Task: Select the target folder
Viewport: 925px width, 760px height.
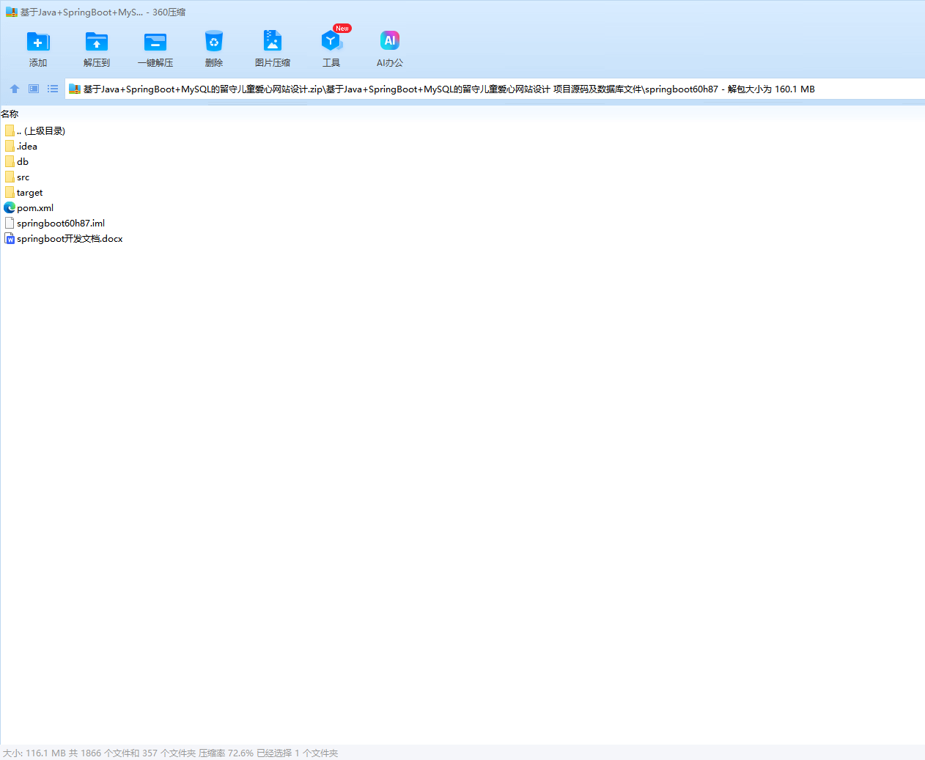Action: 23,193
